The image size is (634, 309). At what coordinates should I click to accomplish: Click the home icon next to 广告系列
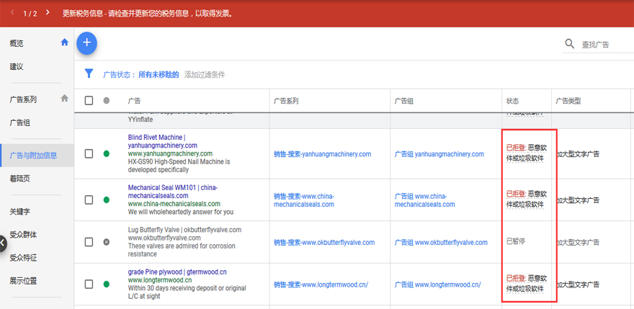(64, 99)
